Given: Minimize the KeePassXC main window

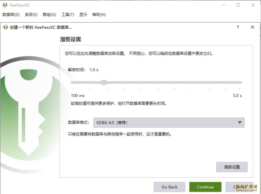Looking at the screenshot, I should [x=223, y=5].
